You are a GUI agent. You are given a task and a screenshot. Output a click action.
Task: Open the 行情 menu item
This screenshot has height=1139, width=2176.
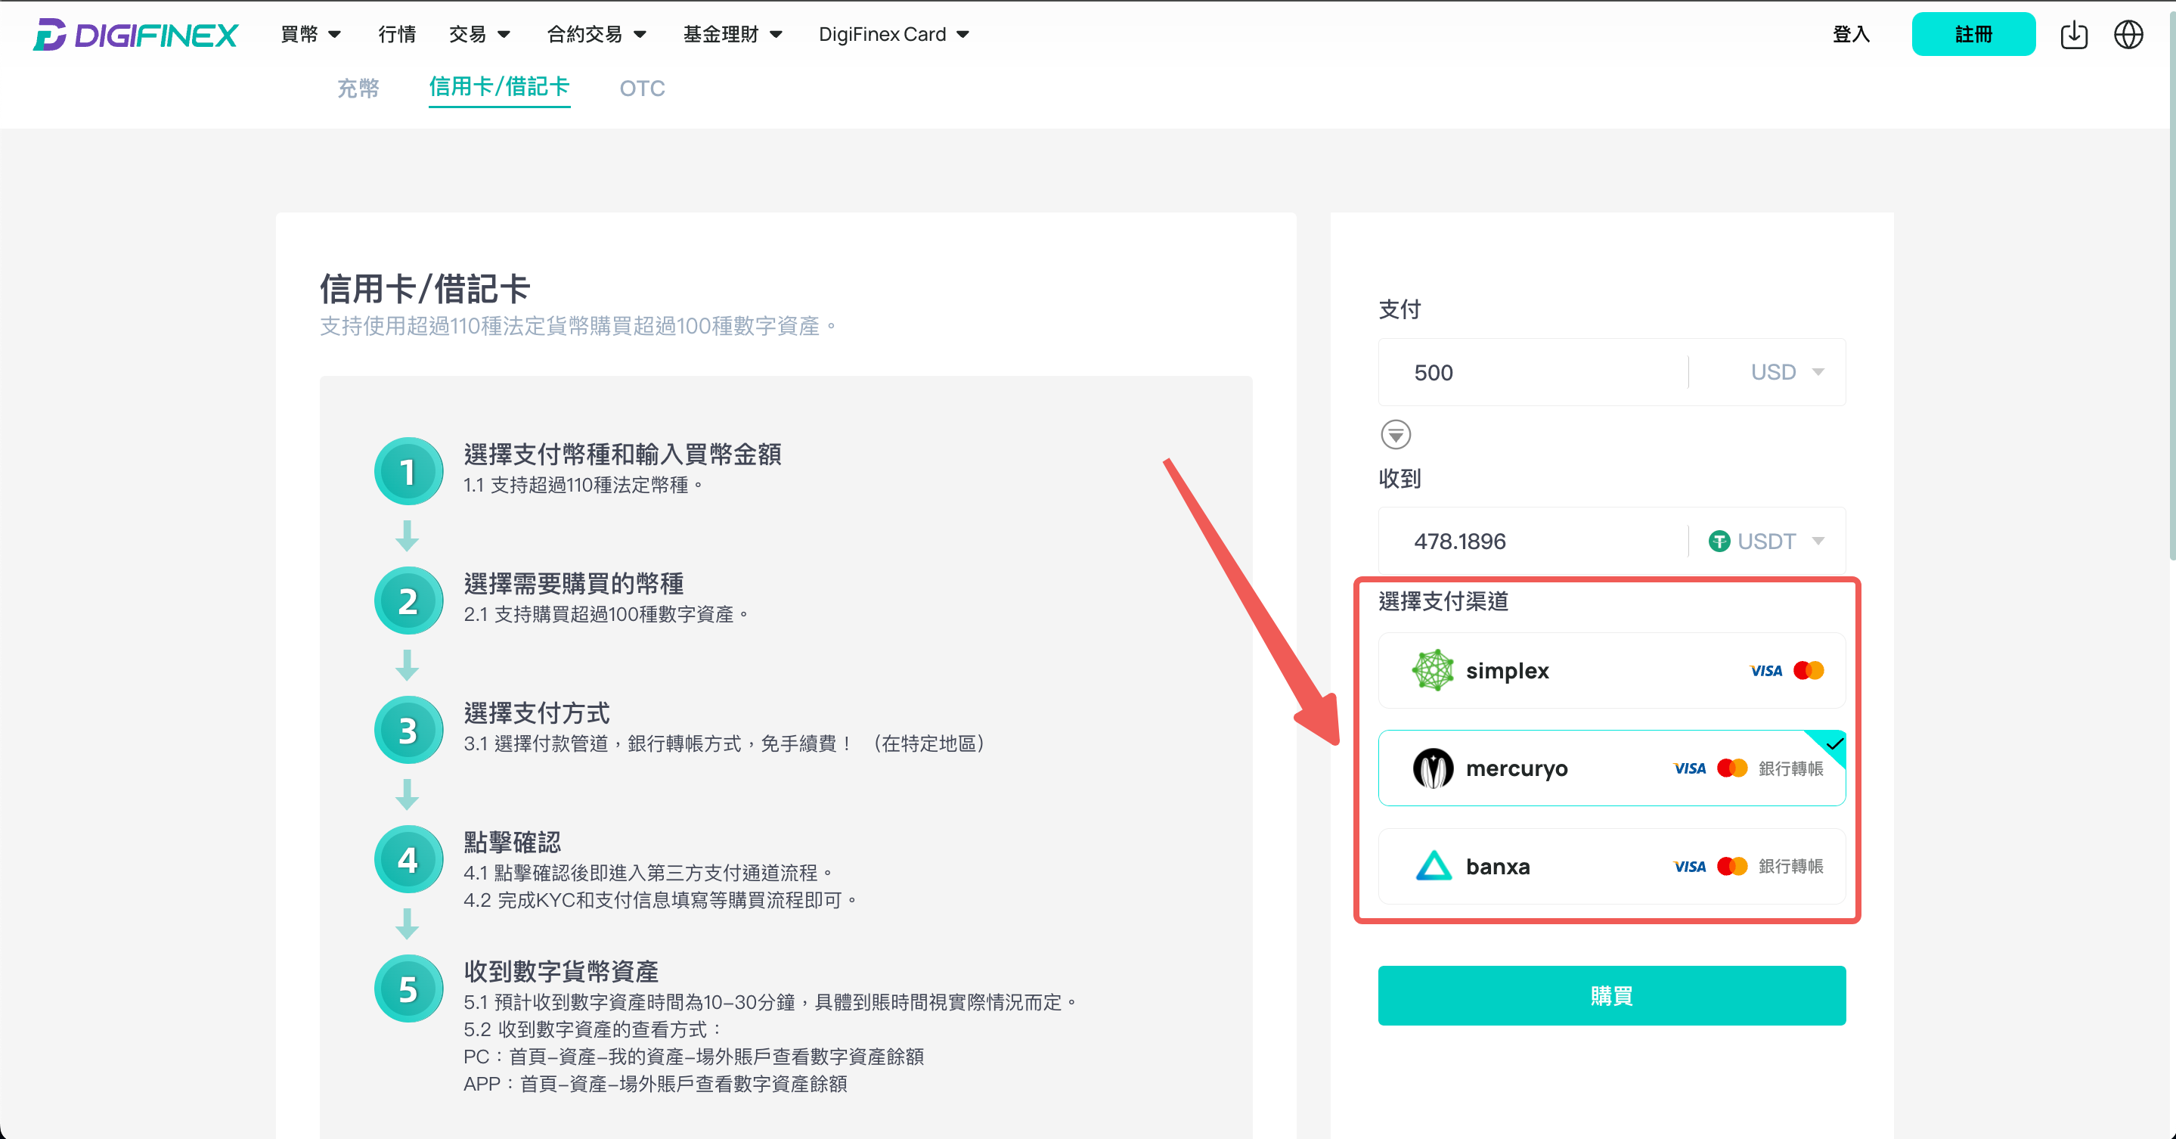tap(397, 35)
